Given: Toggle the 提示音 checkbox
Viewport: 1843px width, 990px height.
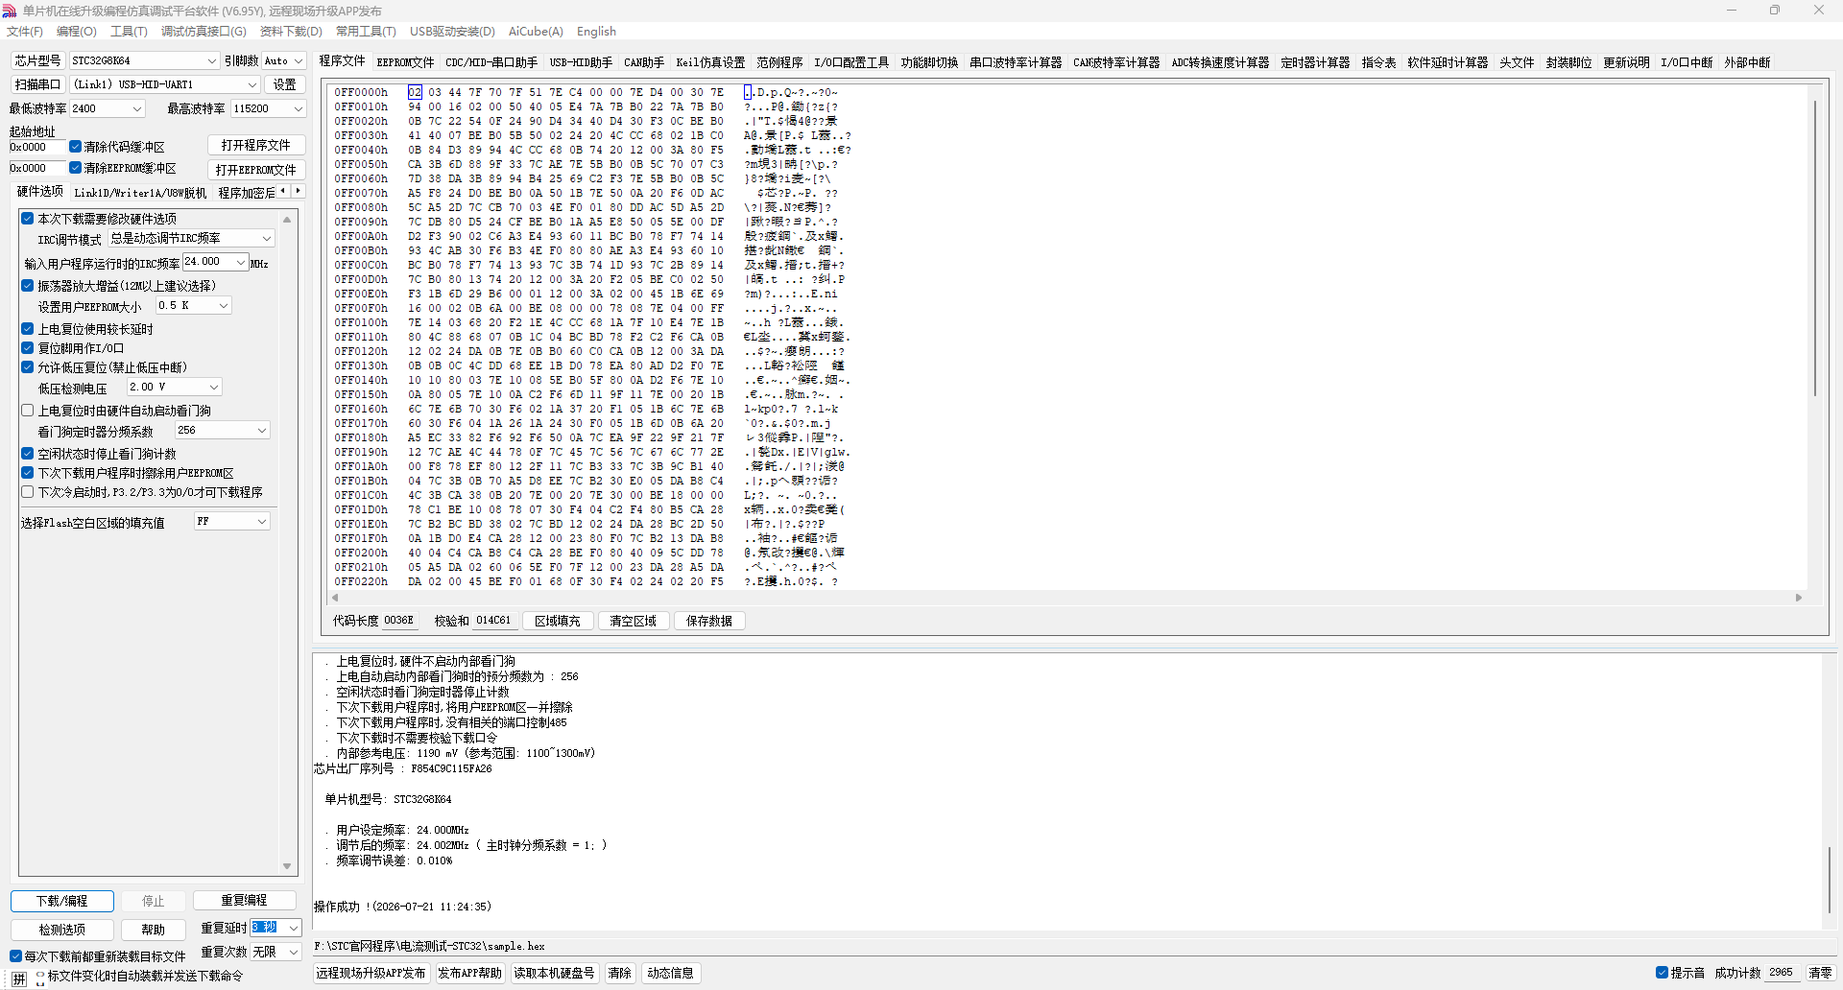Looking at the screenshot, I should point(1662,973).
